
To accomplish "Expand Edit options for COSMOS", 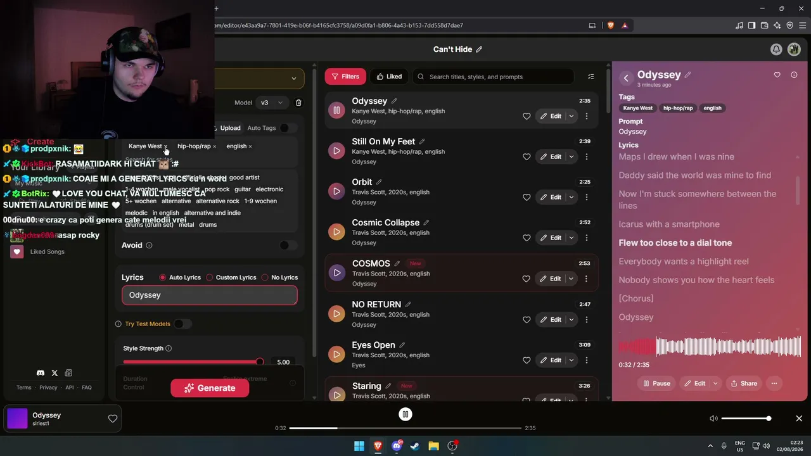I will pos(572,279).
